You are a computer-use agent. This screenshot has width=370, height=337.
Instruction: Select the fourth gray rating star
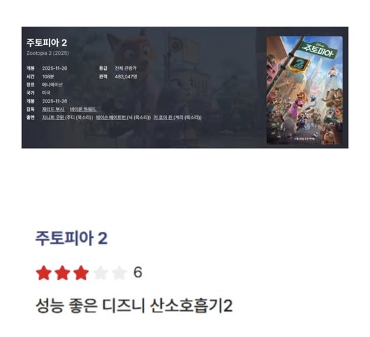(101, 273)
